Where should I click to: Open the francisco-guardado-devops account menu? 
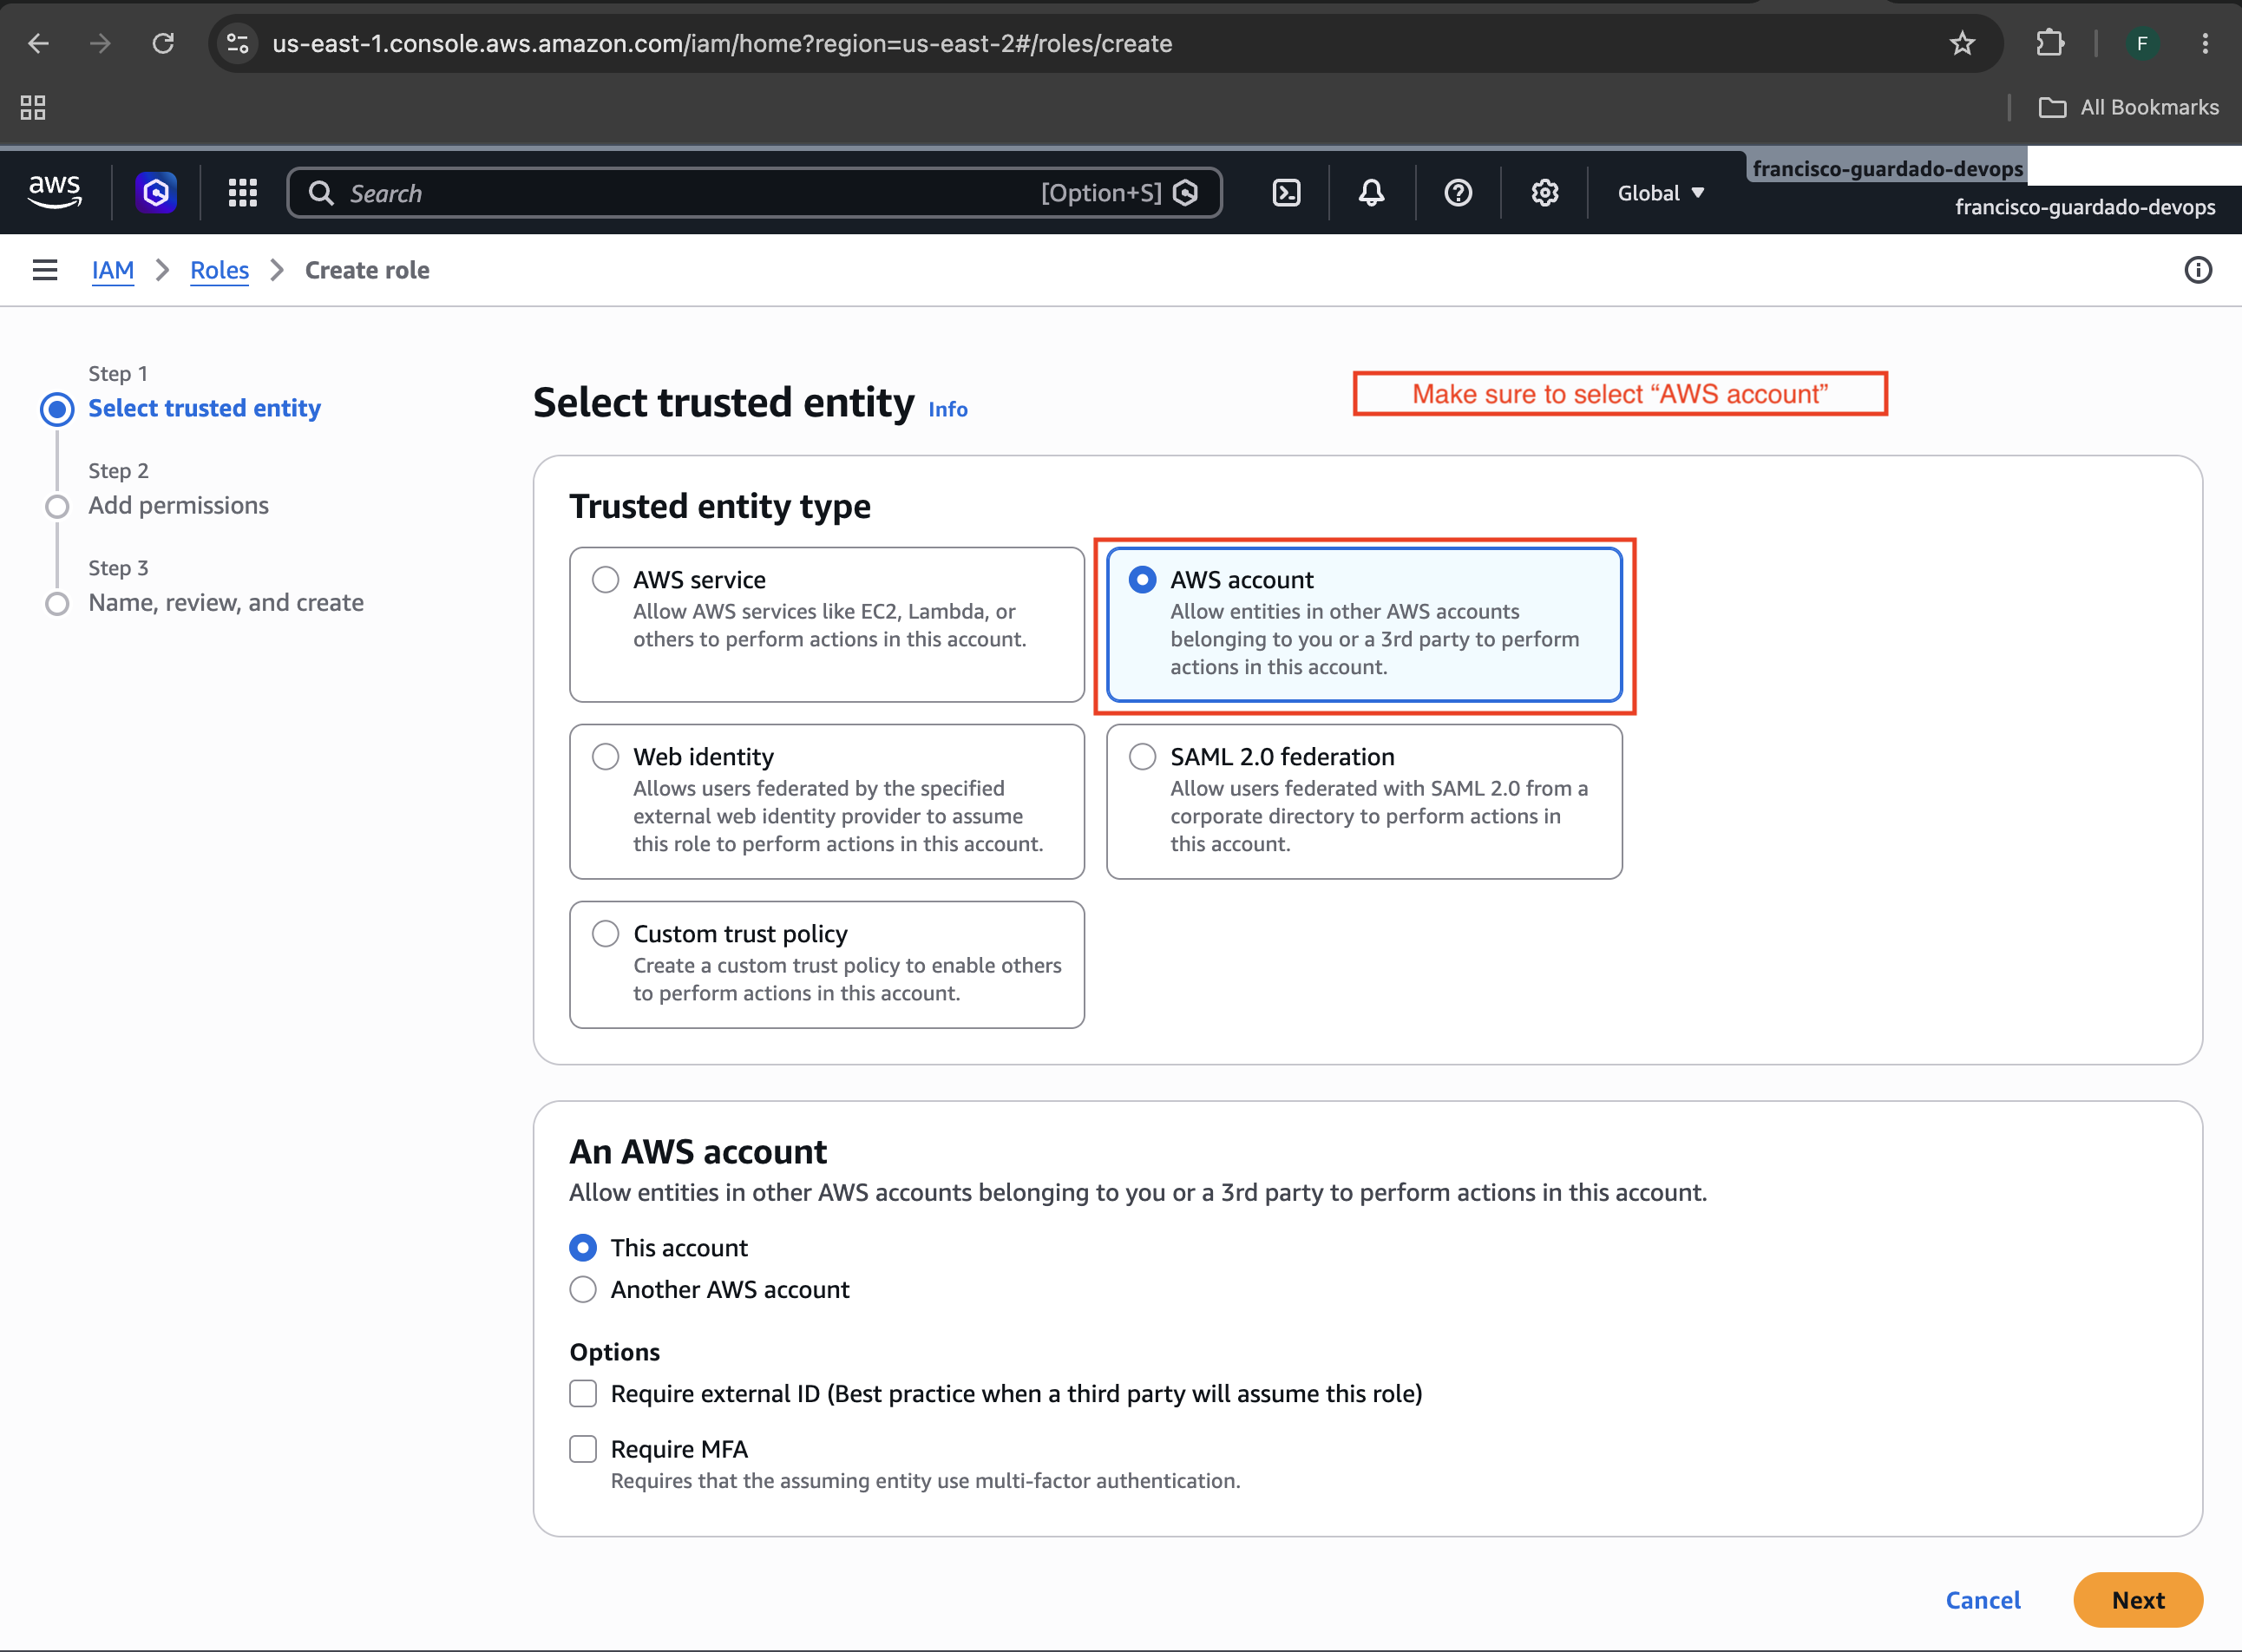click(2085, 207)
